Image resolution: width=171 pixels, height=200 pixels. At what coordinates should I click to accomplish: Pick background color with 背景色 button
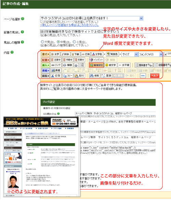[112, 54]
